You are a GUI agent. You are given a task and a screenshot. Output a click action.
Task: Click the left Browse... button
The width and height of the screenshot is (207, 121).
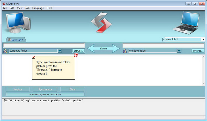[x=78, y=51]
